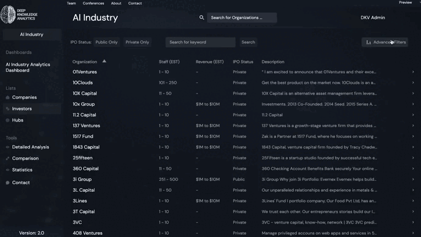Sort by the Staff (EST) column header
Image resolution: width=421 pixels, height=237 pixels.
[169, 62]
